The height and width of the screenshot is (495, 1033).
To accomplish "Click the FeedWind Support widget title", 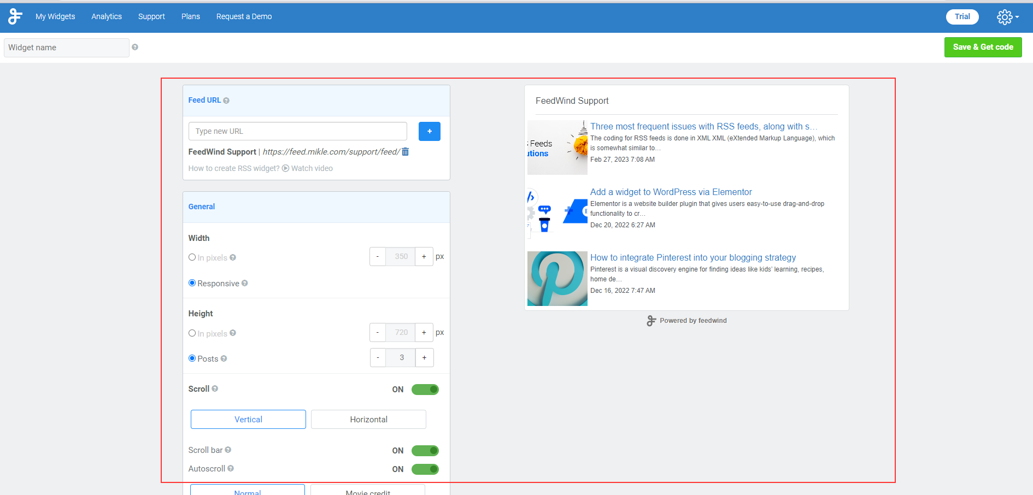I will coord(572,101).
